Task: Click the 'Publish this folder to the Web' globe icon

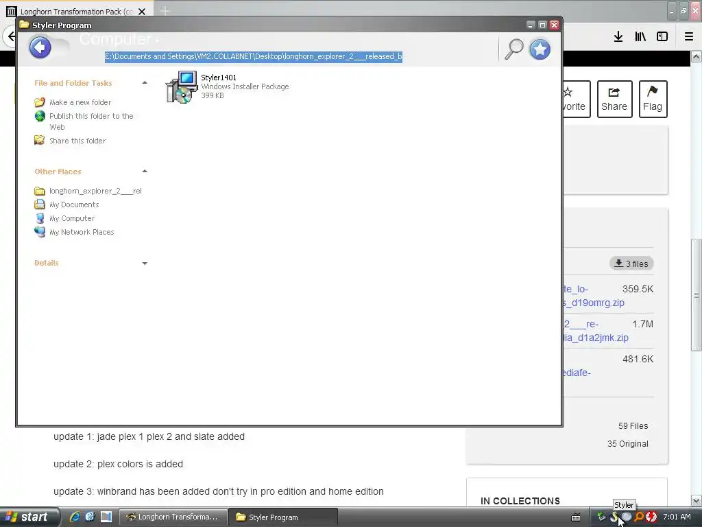Action: tap(40, 116)
